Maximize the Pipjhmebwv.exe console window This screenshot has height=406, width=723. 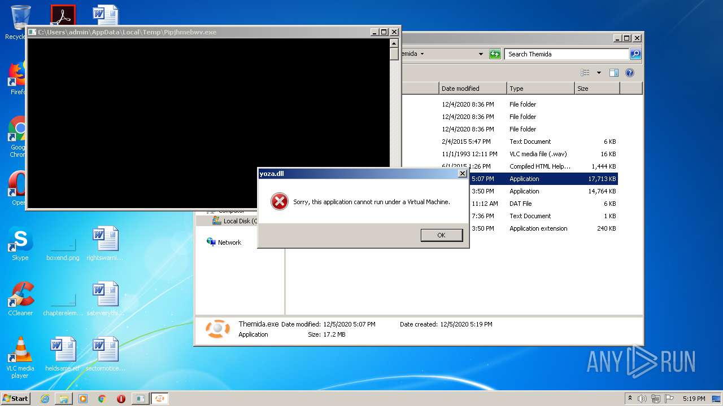tap(384, 32)
